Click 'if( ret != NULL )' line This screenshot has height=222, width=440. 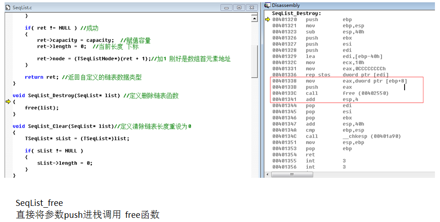point(51,28)
